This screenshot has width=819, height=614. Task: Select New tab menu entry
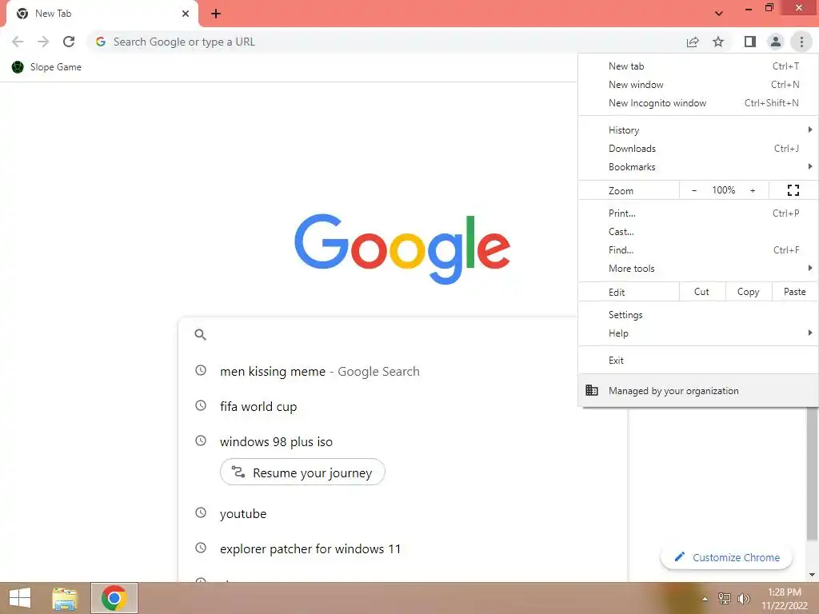[x=697, y=66]
